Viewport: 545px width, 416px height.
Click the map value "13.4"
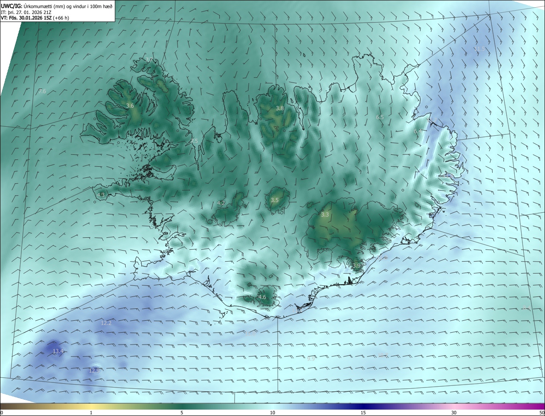[x=58, y=351]
